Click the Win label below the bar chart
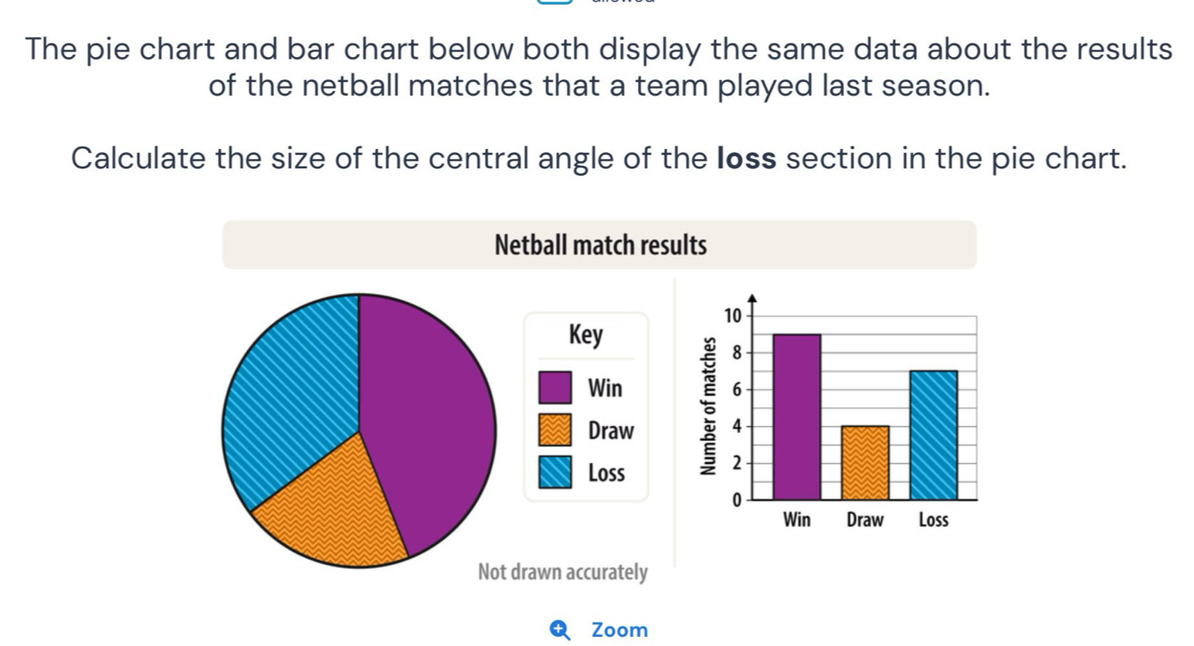The image size is (1194, 646). pyautogui.click(x=797, y=520)
